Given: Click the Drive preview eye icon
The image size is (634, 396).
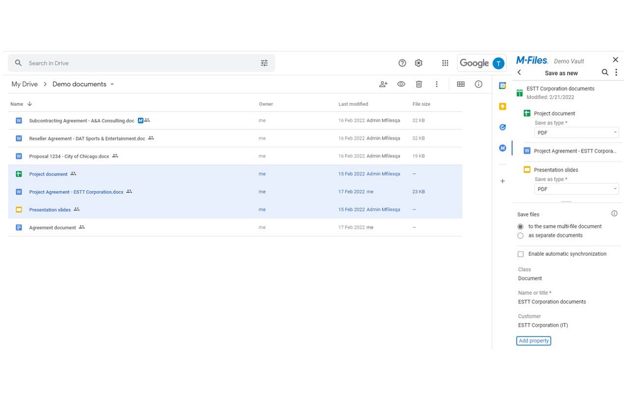Looking at the screenshot, I should click(401, 84).
